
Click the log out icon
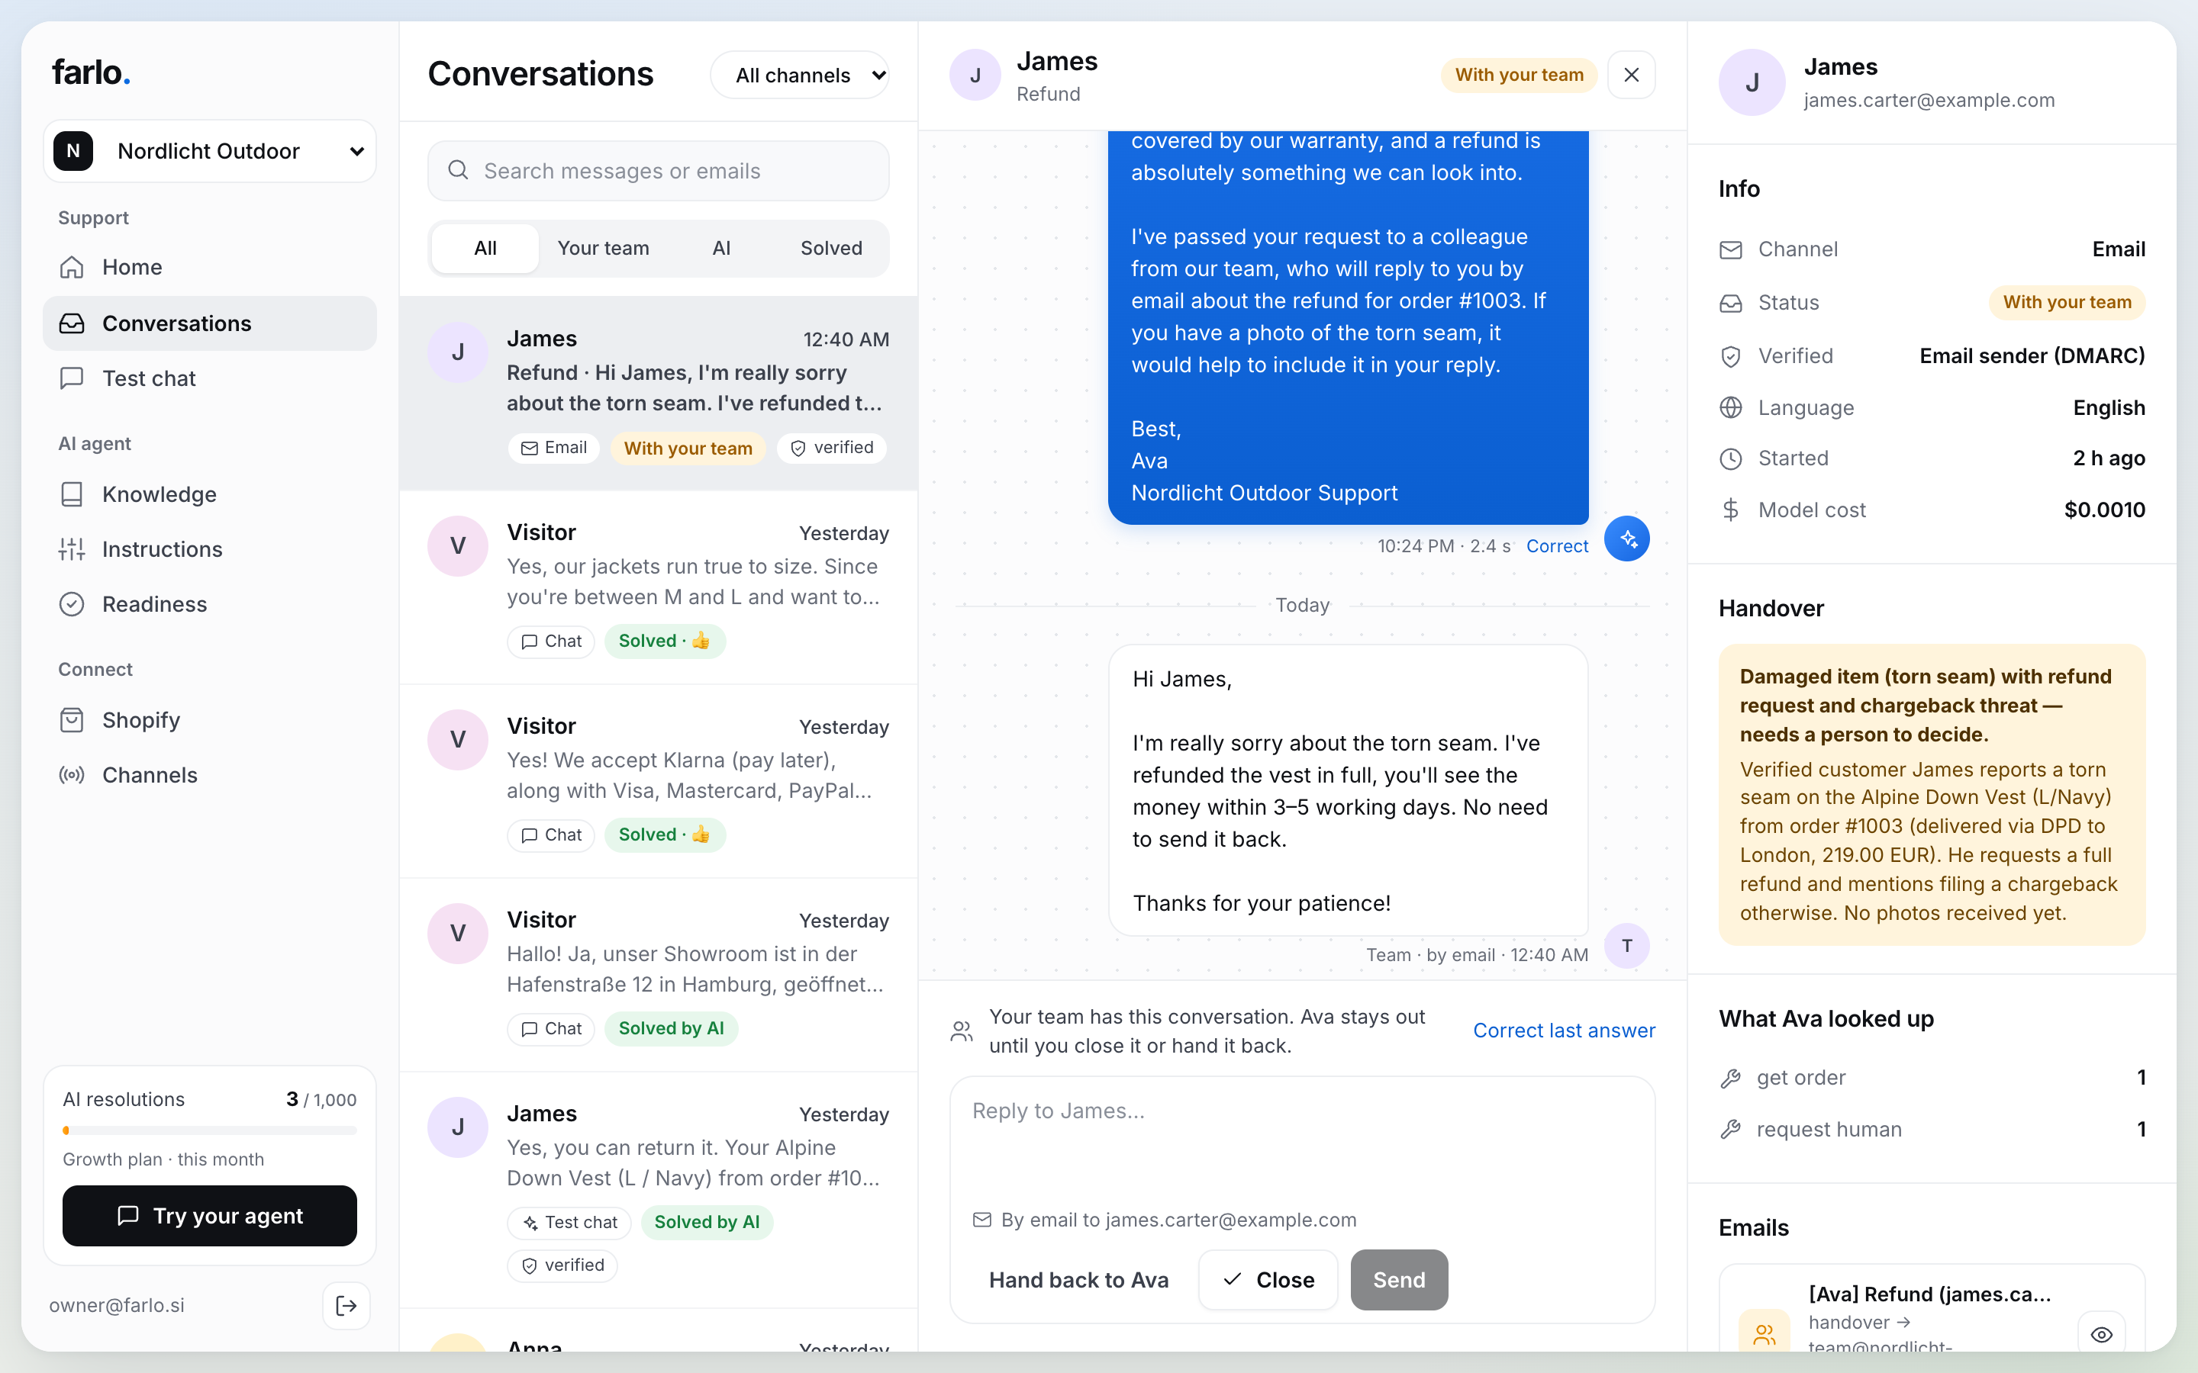point(346,1306)
